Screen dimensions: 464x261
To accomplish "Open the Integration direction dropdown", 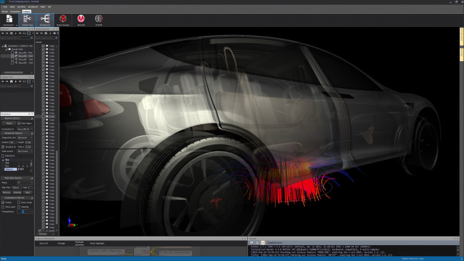I will 24,137.
